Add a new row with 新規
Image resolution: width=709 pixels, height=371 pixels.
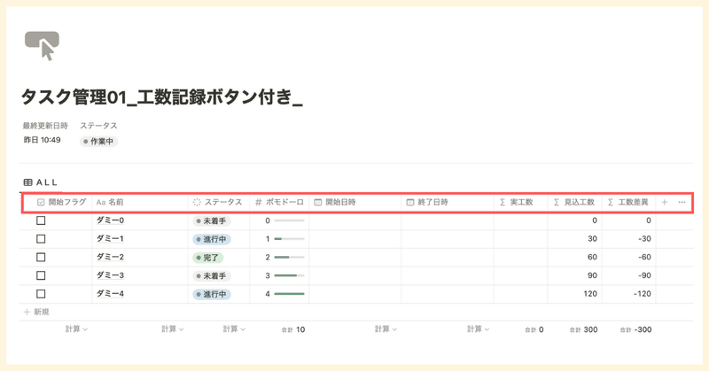click(36, 312)
